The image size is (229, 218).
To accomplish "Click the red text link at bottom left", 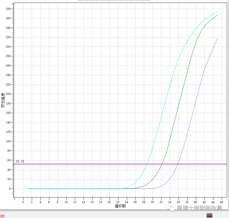I will click(x=3, y=216).
